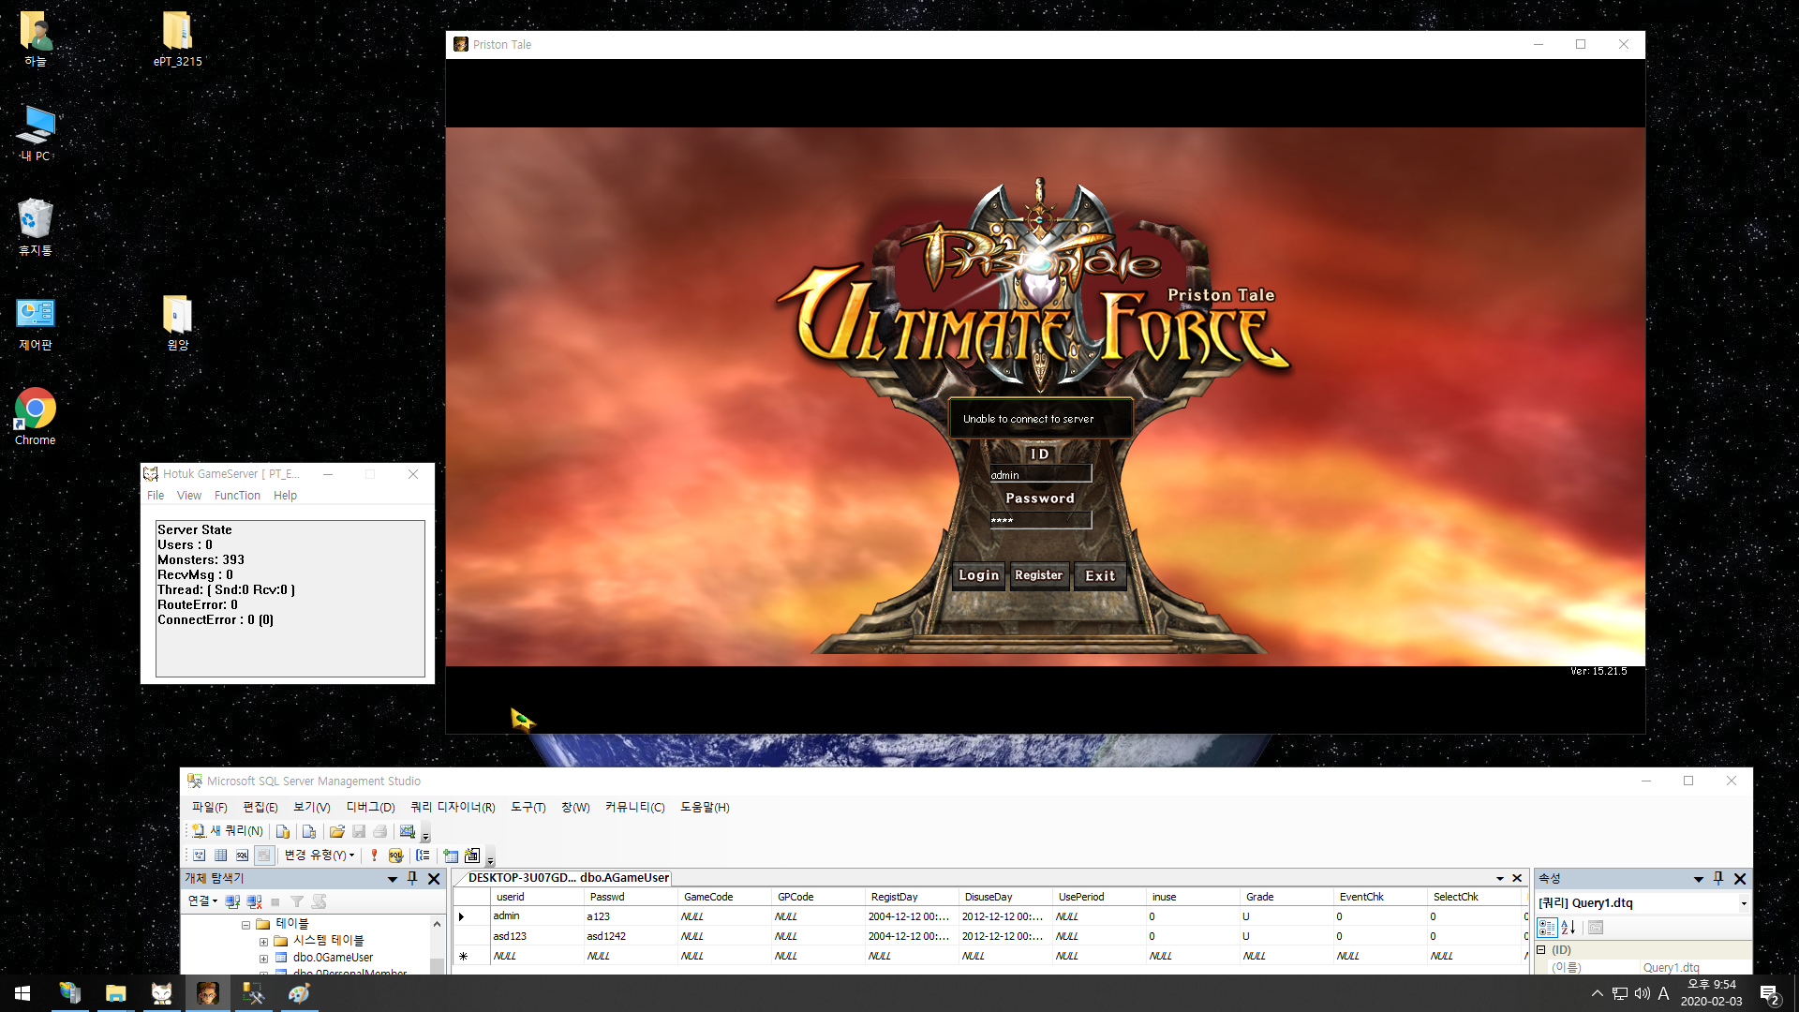Click the Verify SQL Syntax icon

tap(395, 856)
